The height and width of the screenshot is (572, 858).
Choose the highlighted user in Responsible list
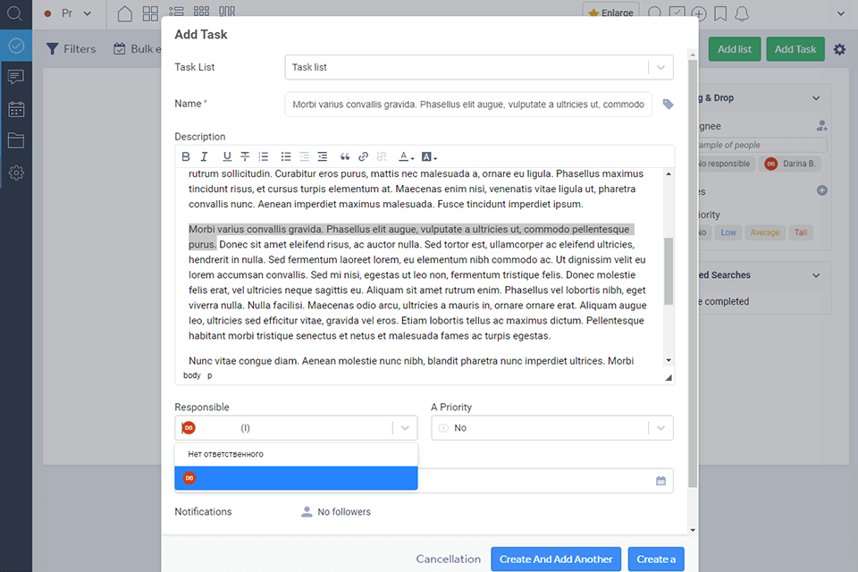296,478
